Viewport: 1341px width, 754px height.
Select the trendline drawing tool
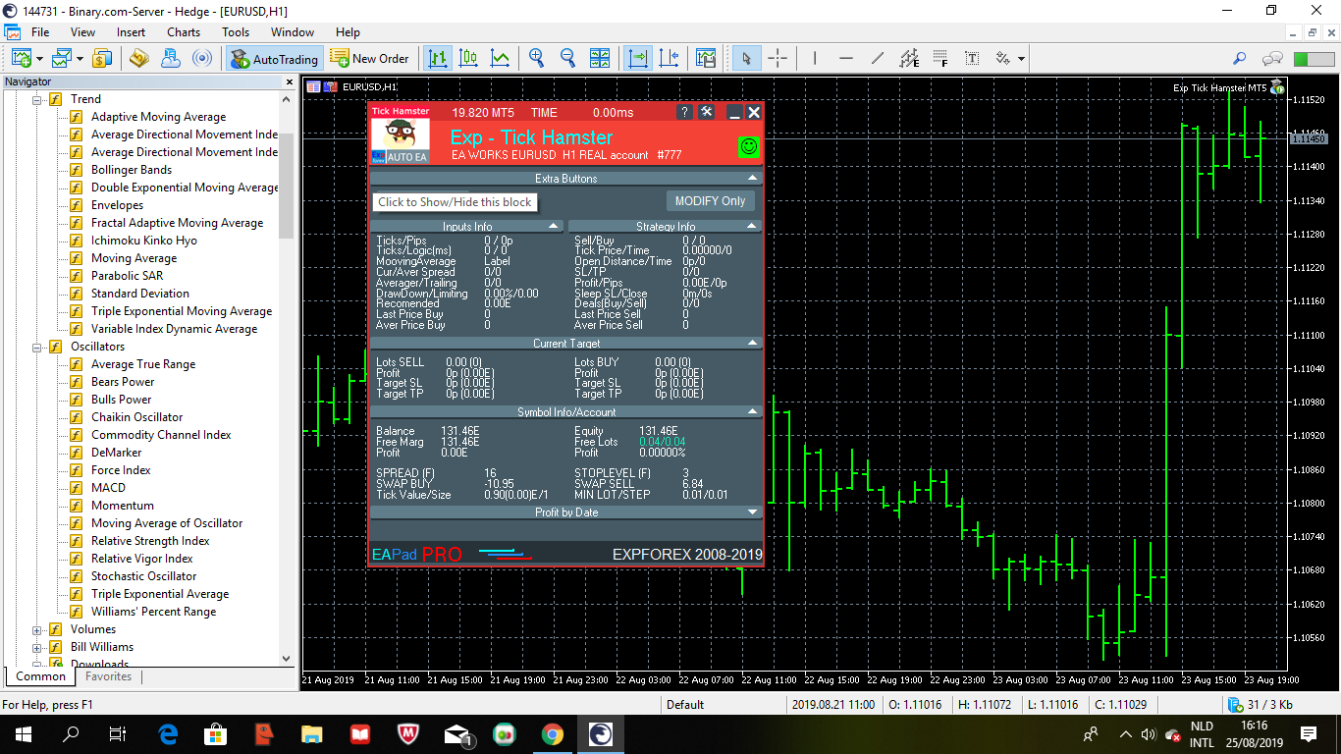(x=878, y=59)
